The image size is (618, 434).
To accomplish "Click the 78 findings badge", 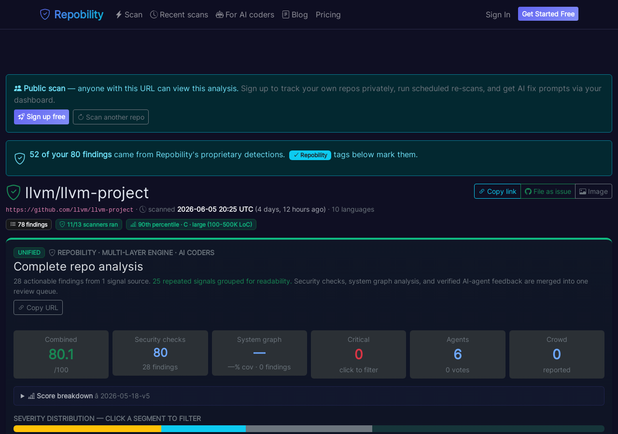I will (28, 224).
